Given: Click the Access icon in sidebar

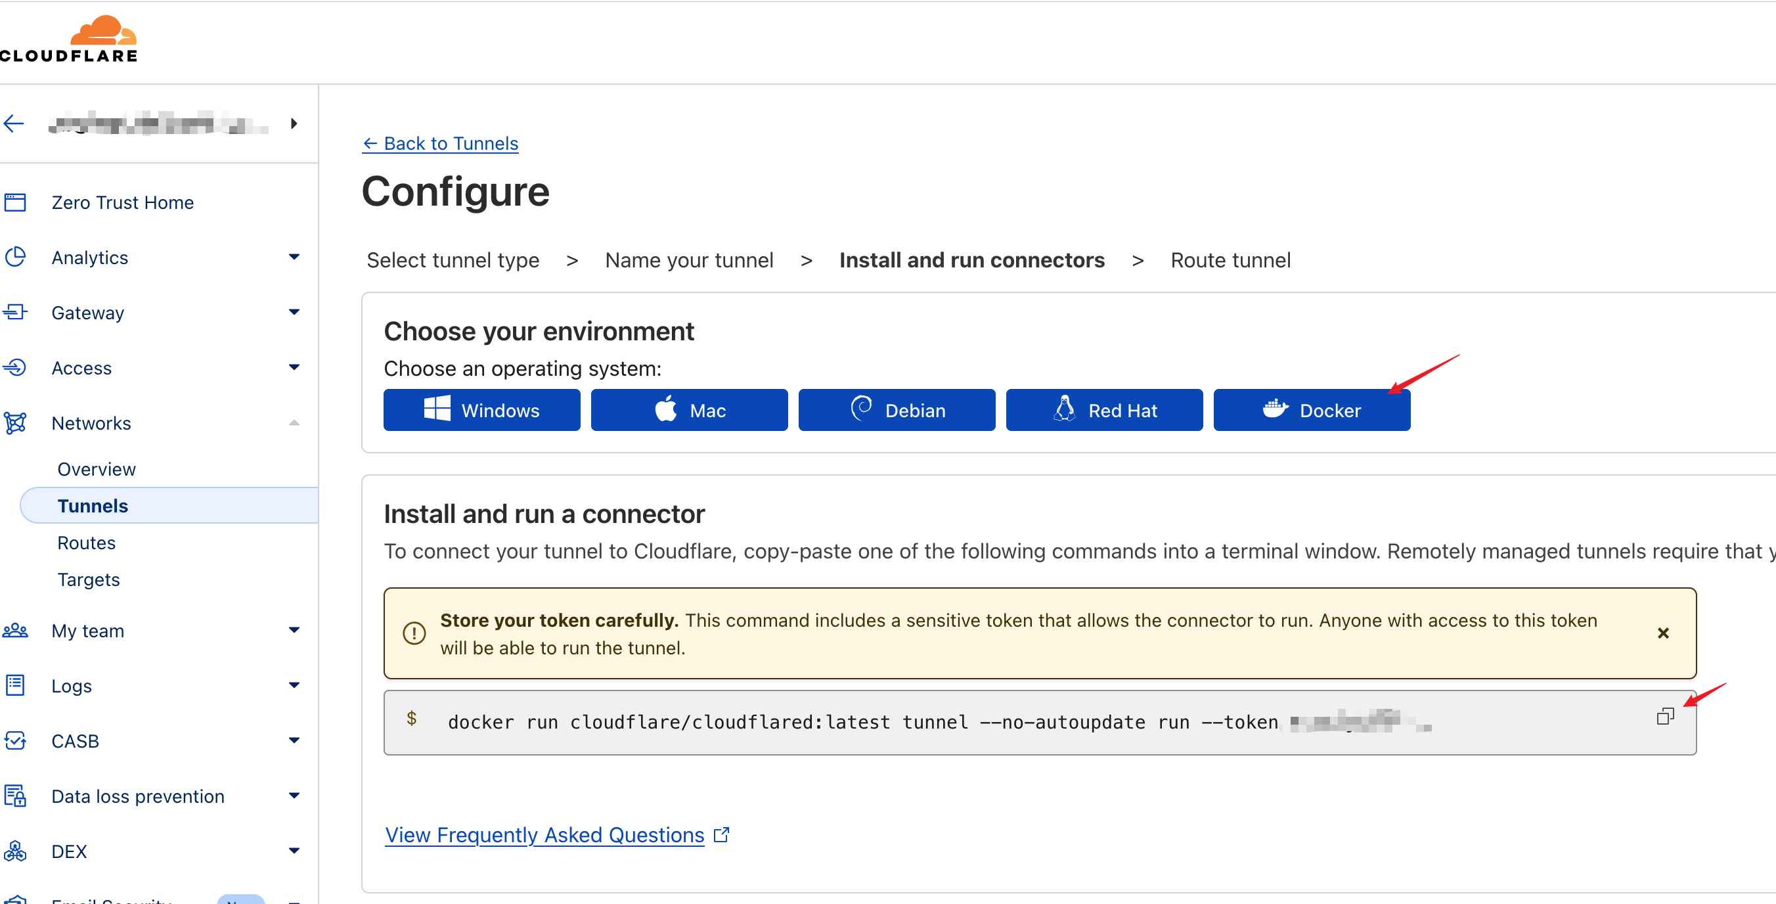Looking at the screenshot, I should (15, 367).
